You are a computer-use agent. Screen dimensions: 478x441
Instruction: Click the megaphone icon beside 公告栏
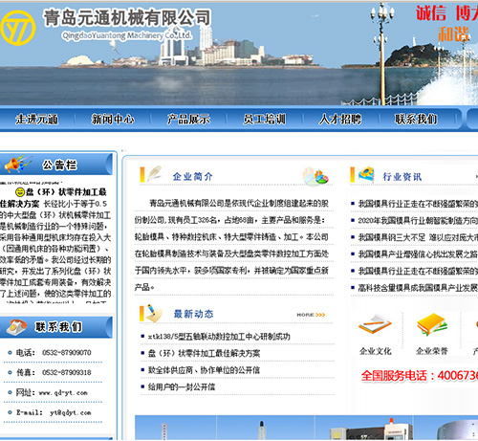click(x=17, y=164)
